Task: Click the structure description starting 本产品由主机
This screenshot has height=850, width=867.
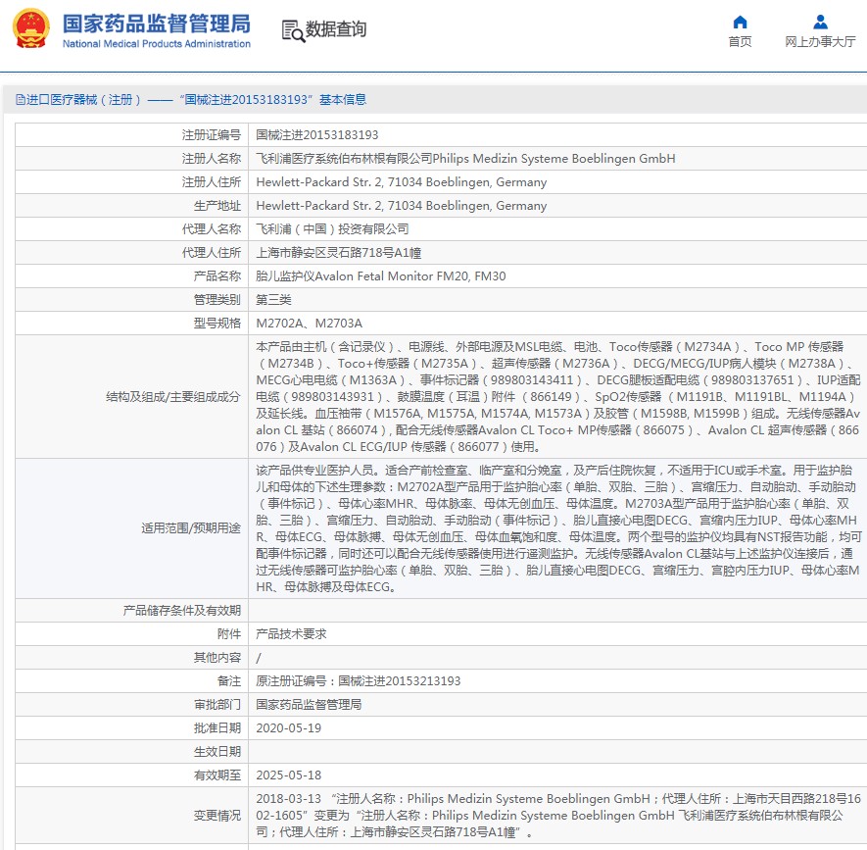Action: [x=557, y=397]
